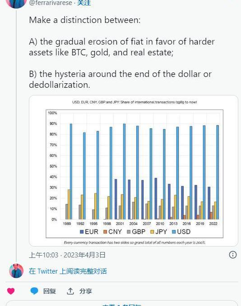This screenshot has height=306, width=241.
Task: Follow the author via 关注 link
Action: [x=84, y=3]
